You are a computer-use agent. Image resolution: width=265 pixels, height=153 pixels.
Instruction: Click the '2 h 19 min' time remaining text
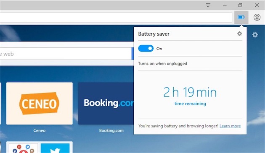point(190,92)
